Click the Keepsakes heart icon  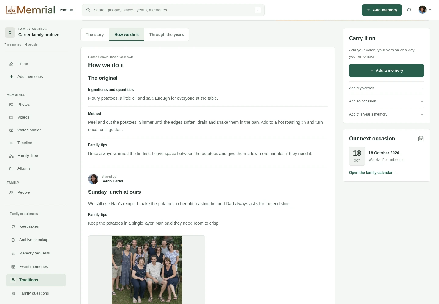click(x=13, y=227)
